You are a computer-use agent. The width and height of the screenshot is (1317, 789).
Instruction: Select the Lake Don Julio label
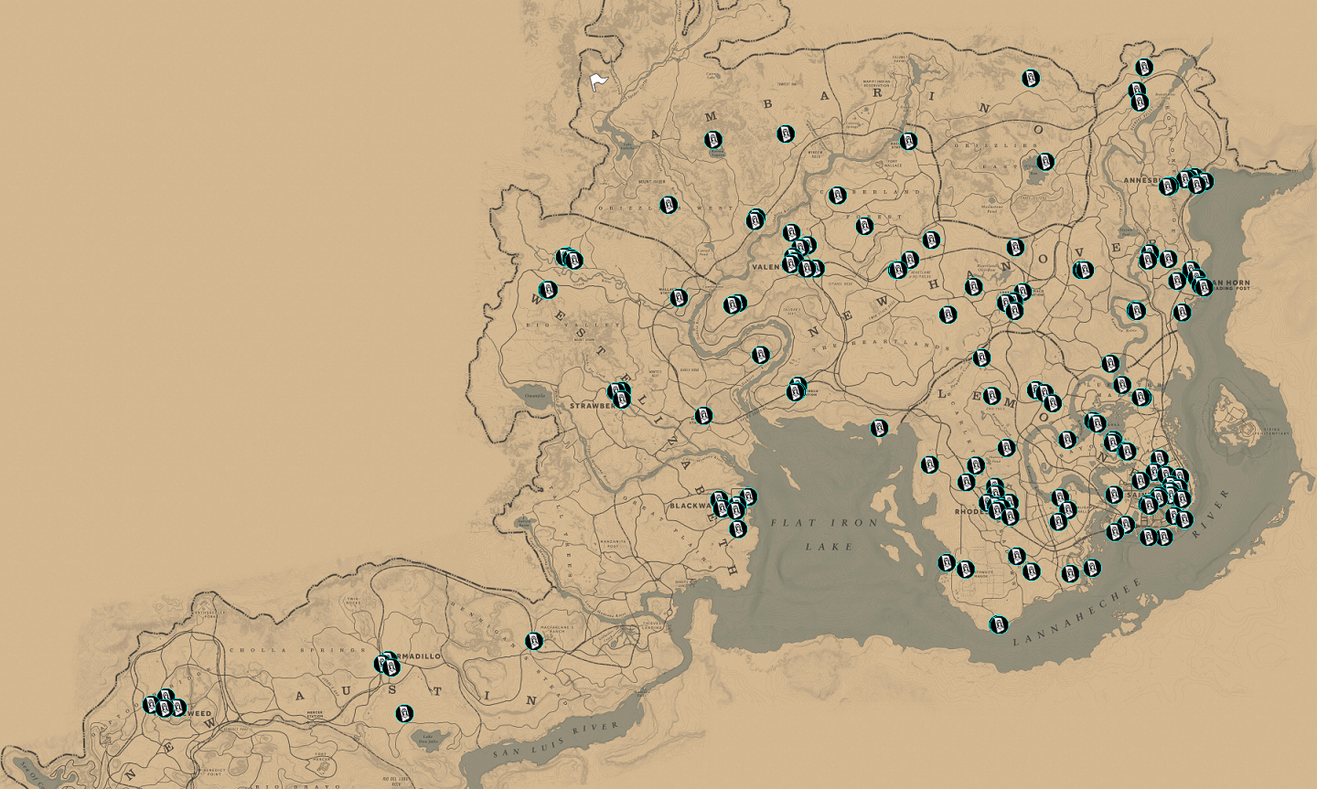(x=428, y=741)
